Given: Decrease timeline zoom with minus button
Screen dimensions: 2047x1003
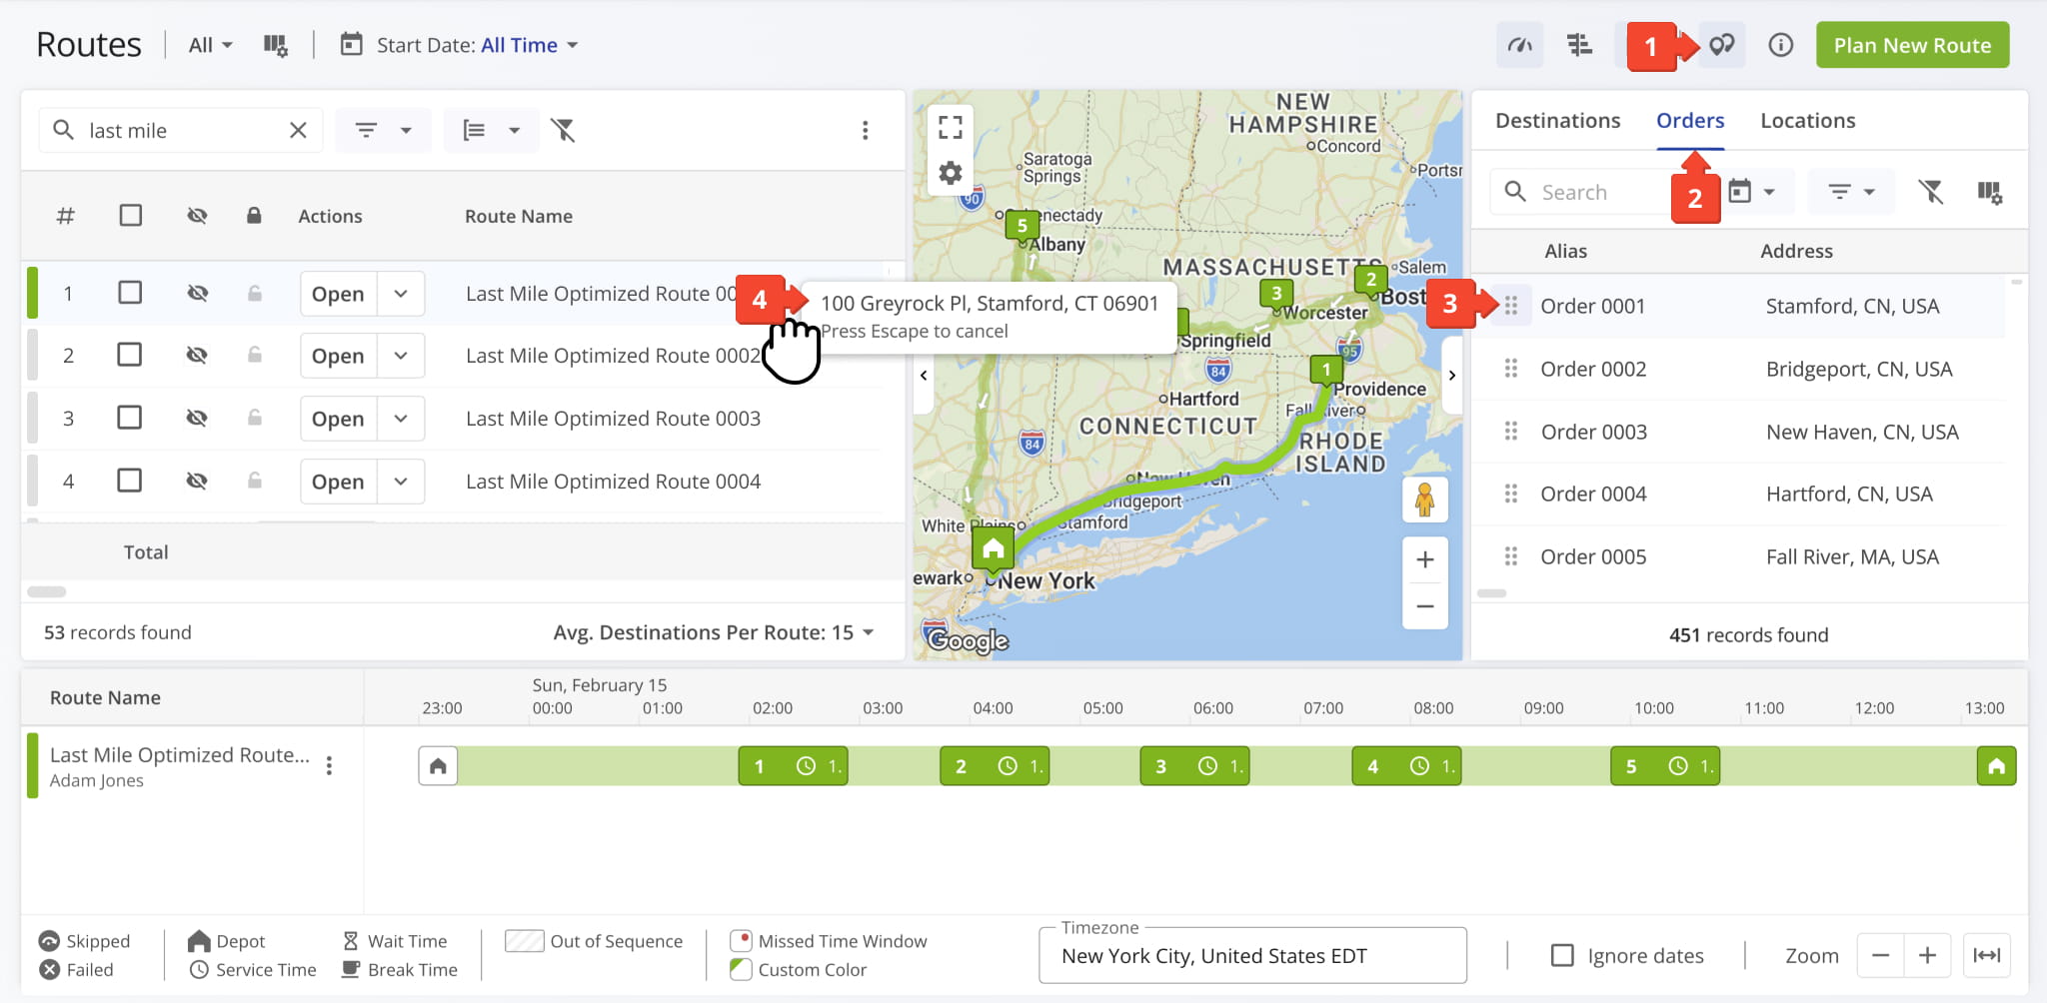Looking at the screenshot, I should [1880, 956].
